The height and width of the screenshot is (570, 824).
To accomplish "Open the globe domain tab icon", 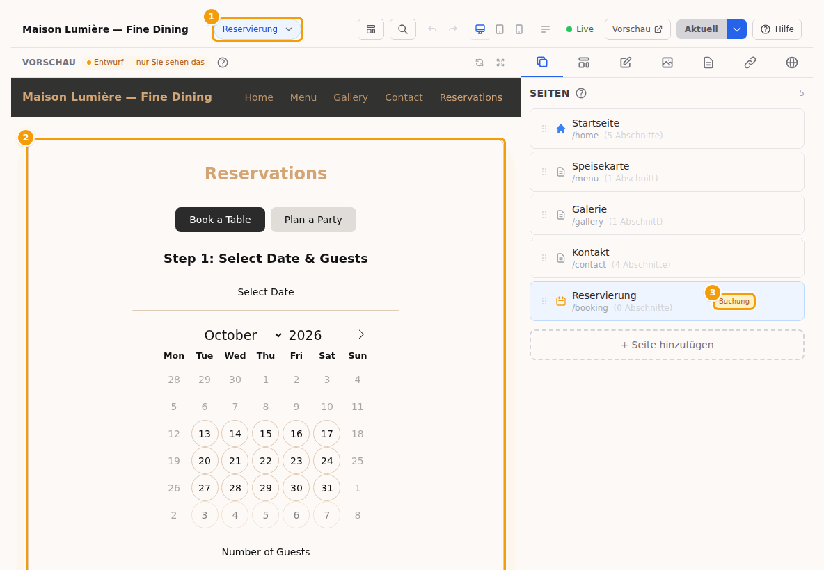I will 792,63.
